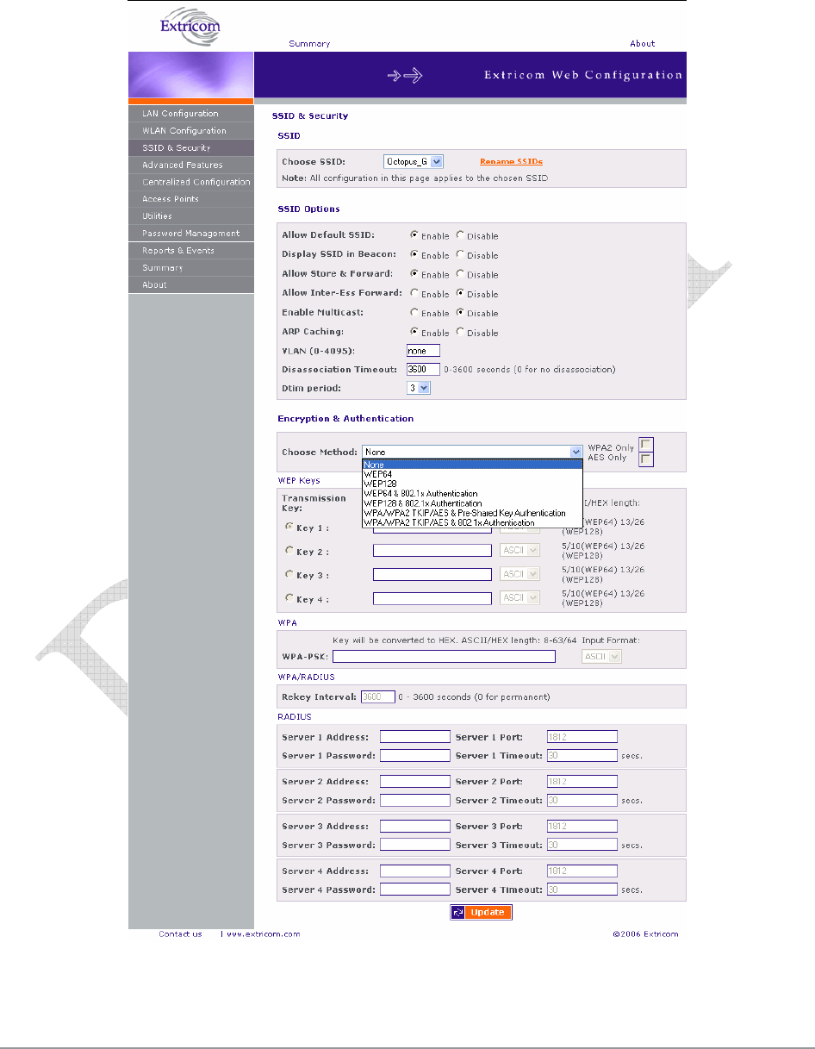This screenshot has height=1049, width=815.
Task: Click the Disassociation Timeout field
Action: [423, 369]
